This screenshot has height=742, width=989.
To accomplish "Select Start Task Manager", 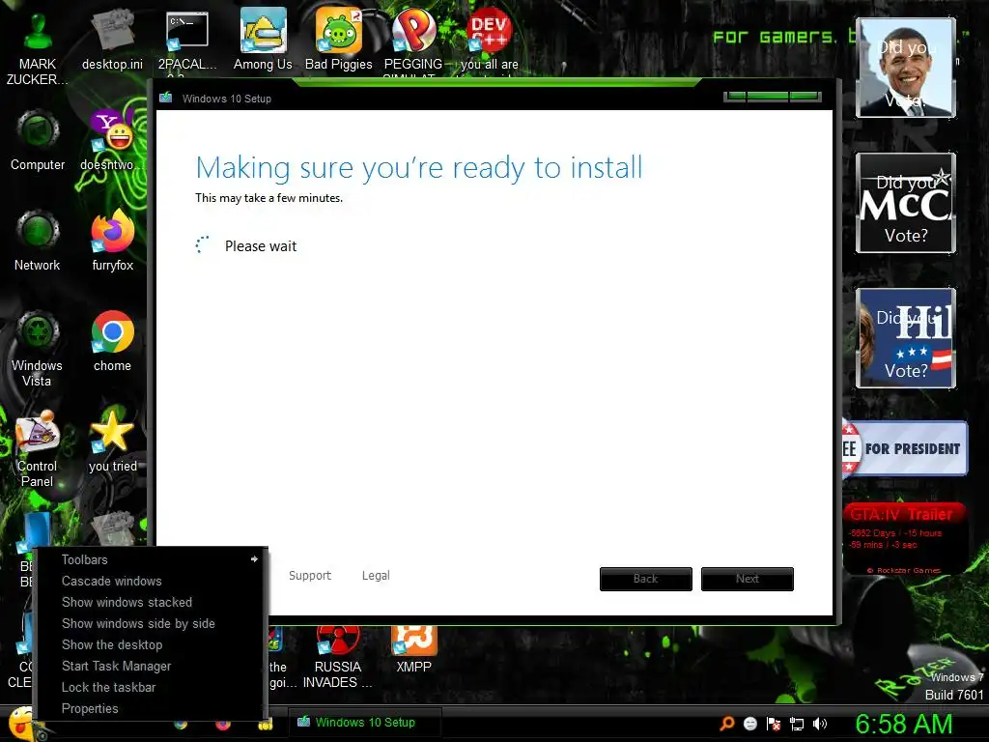I will click(x=117, y=667).
